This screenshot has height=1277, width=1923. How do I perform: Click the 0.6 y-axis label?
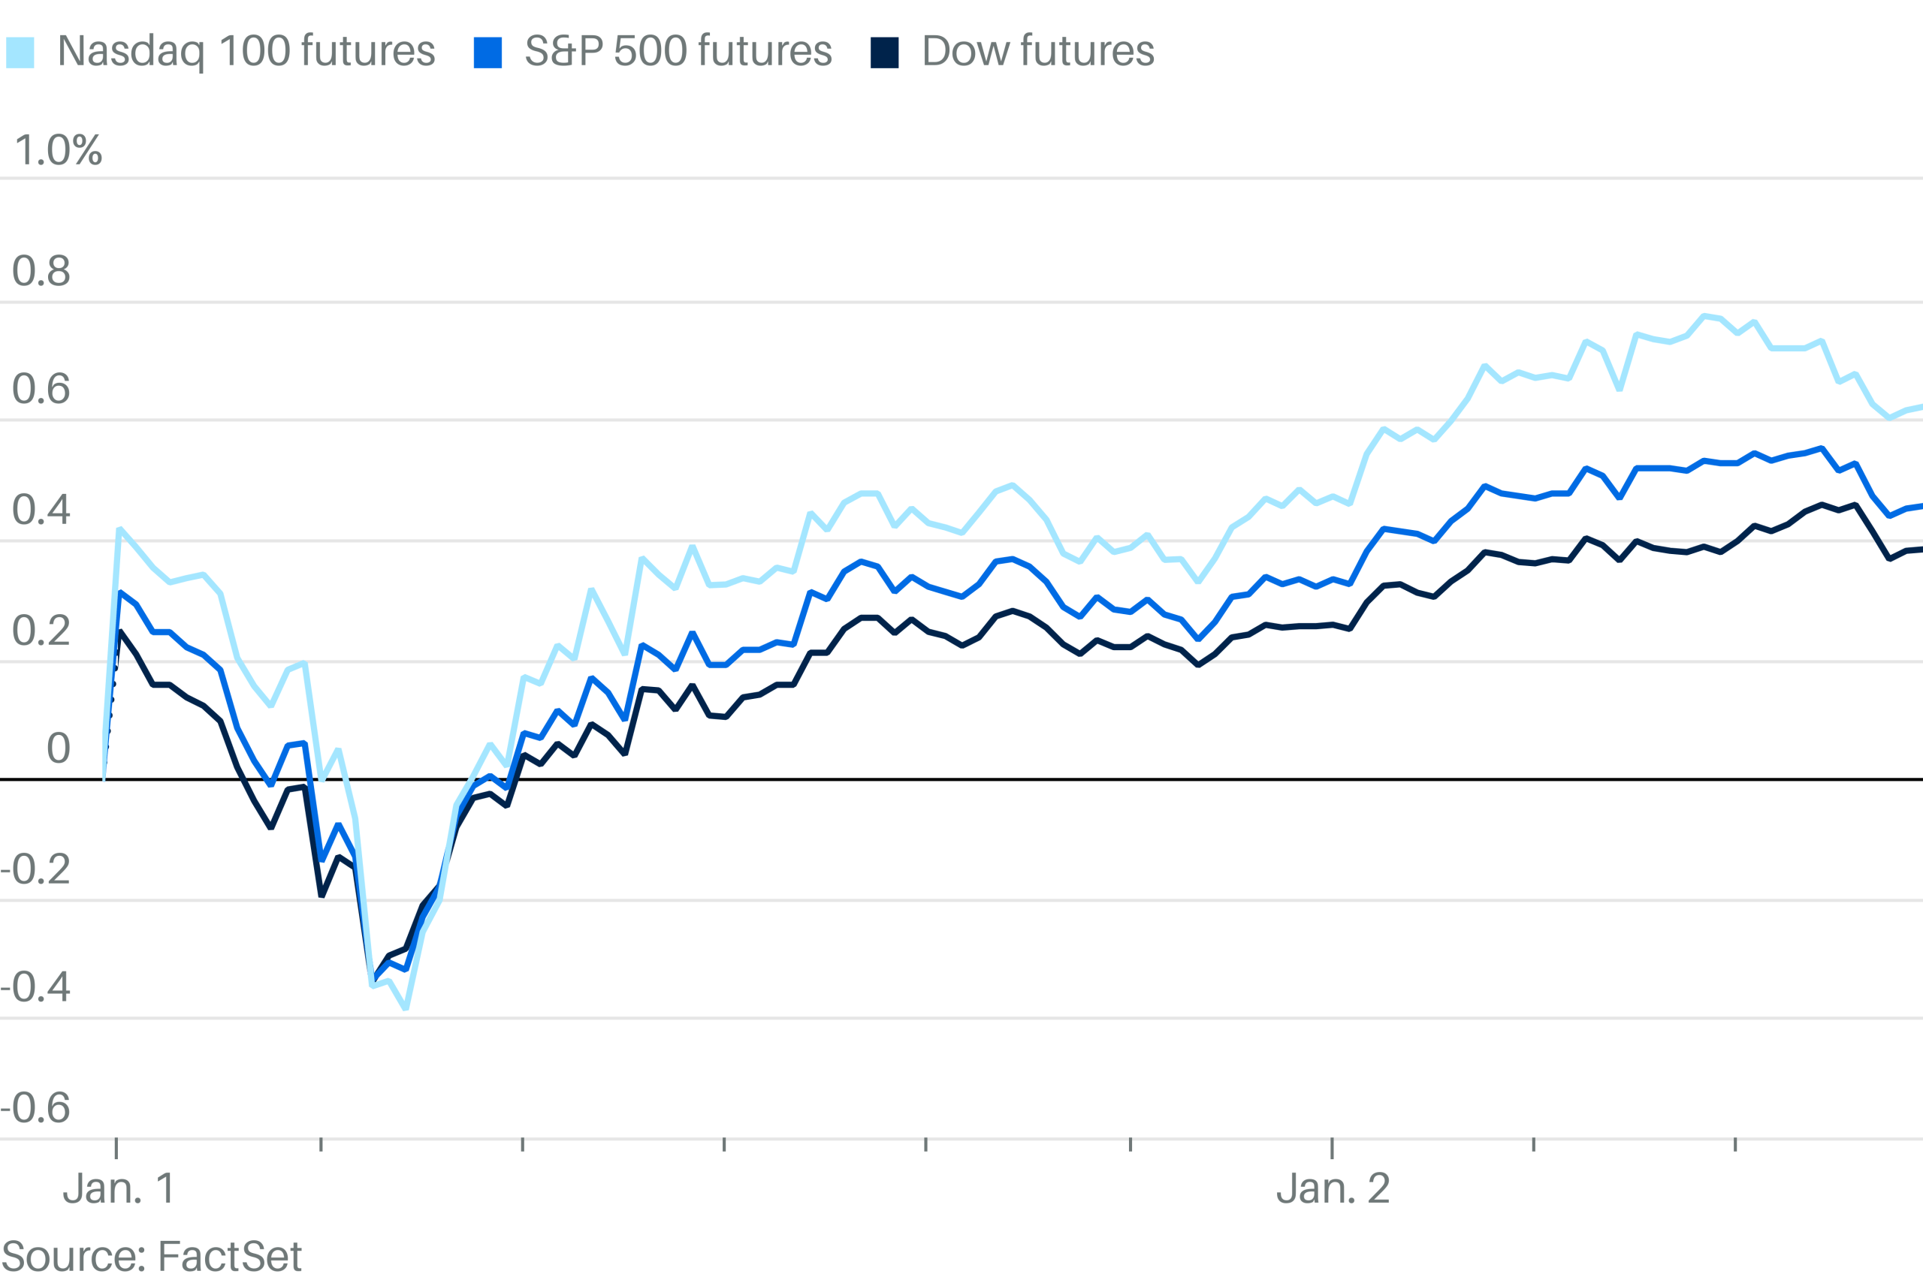[x=41, y=390]
